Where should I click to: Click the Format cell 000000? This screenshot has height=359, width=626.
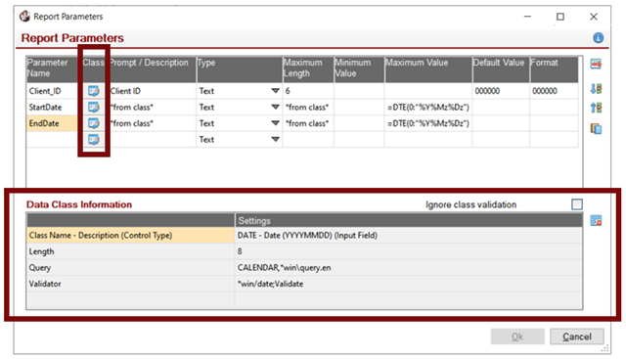click(x=555, y=91)
